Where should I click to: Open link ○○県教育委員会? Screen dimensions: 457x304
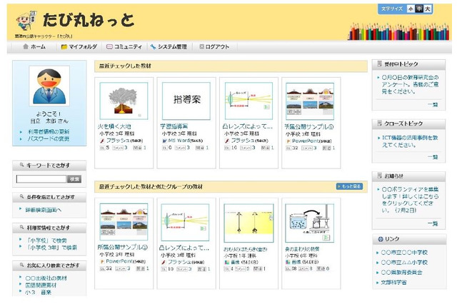point(401,273)
